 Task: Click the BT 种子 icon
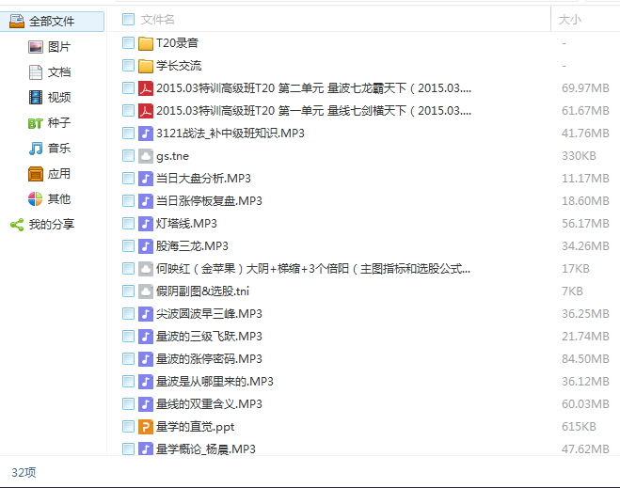[x=35, y=124]
